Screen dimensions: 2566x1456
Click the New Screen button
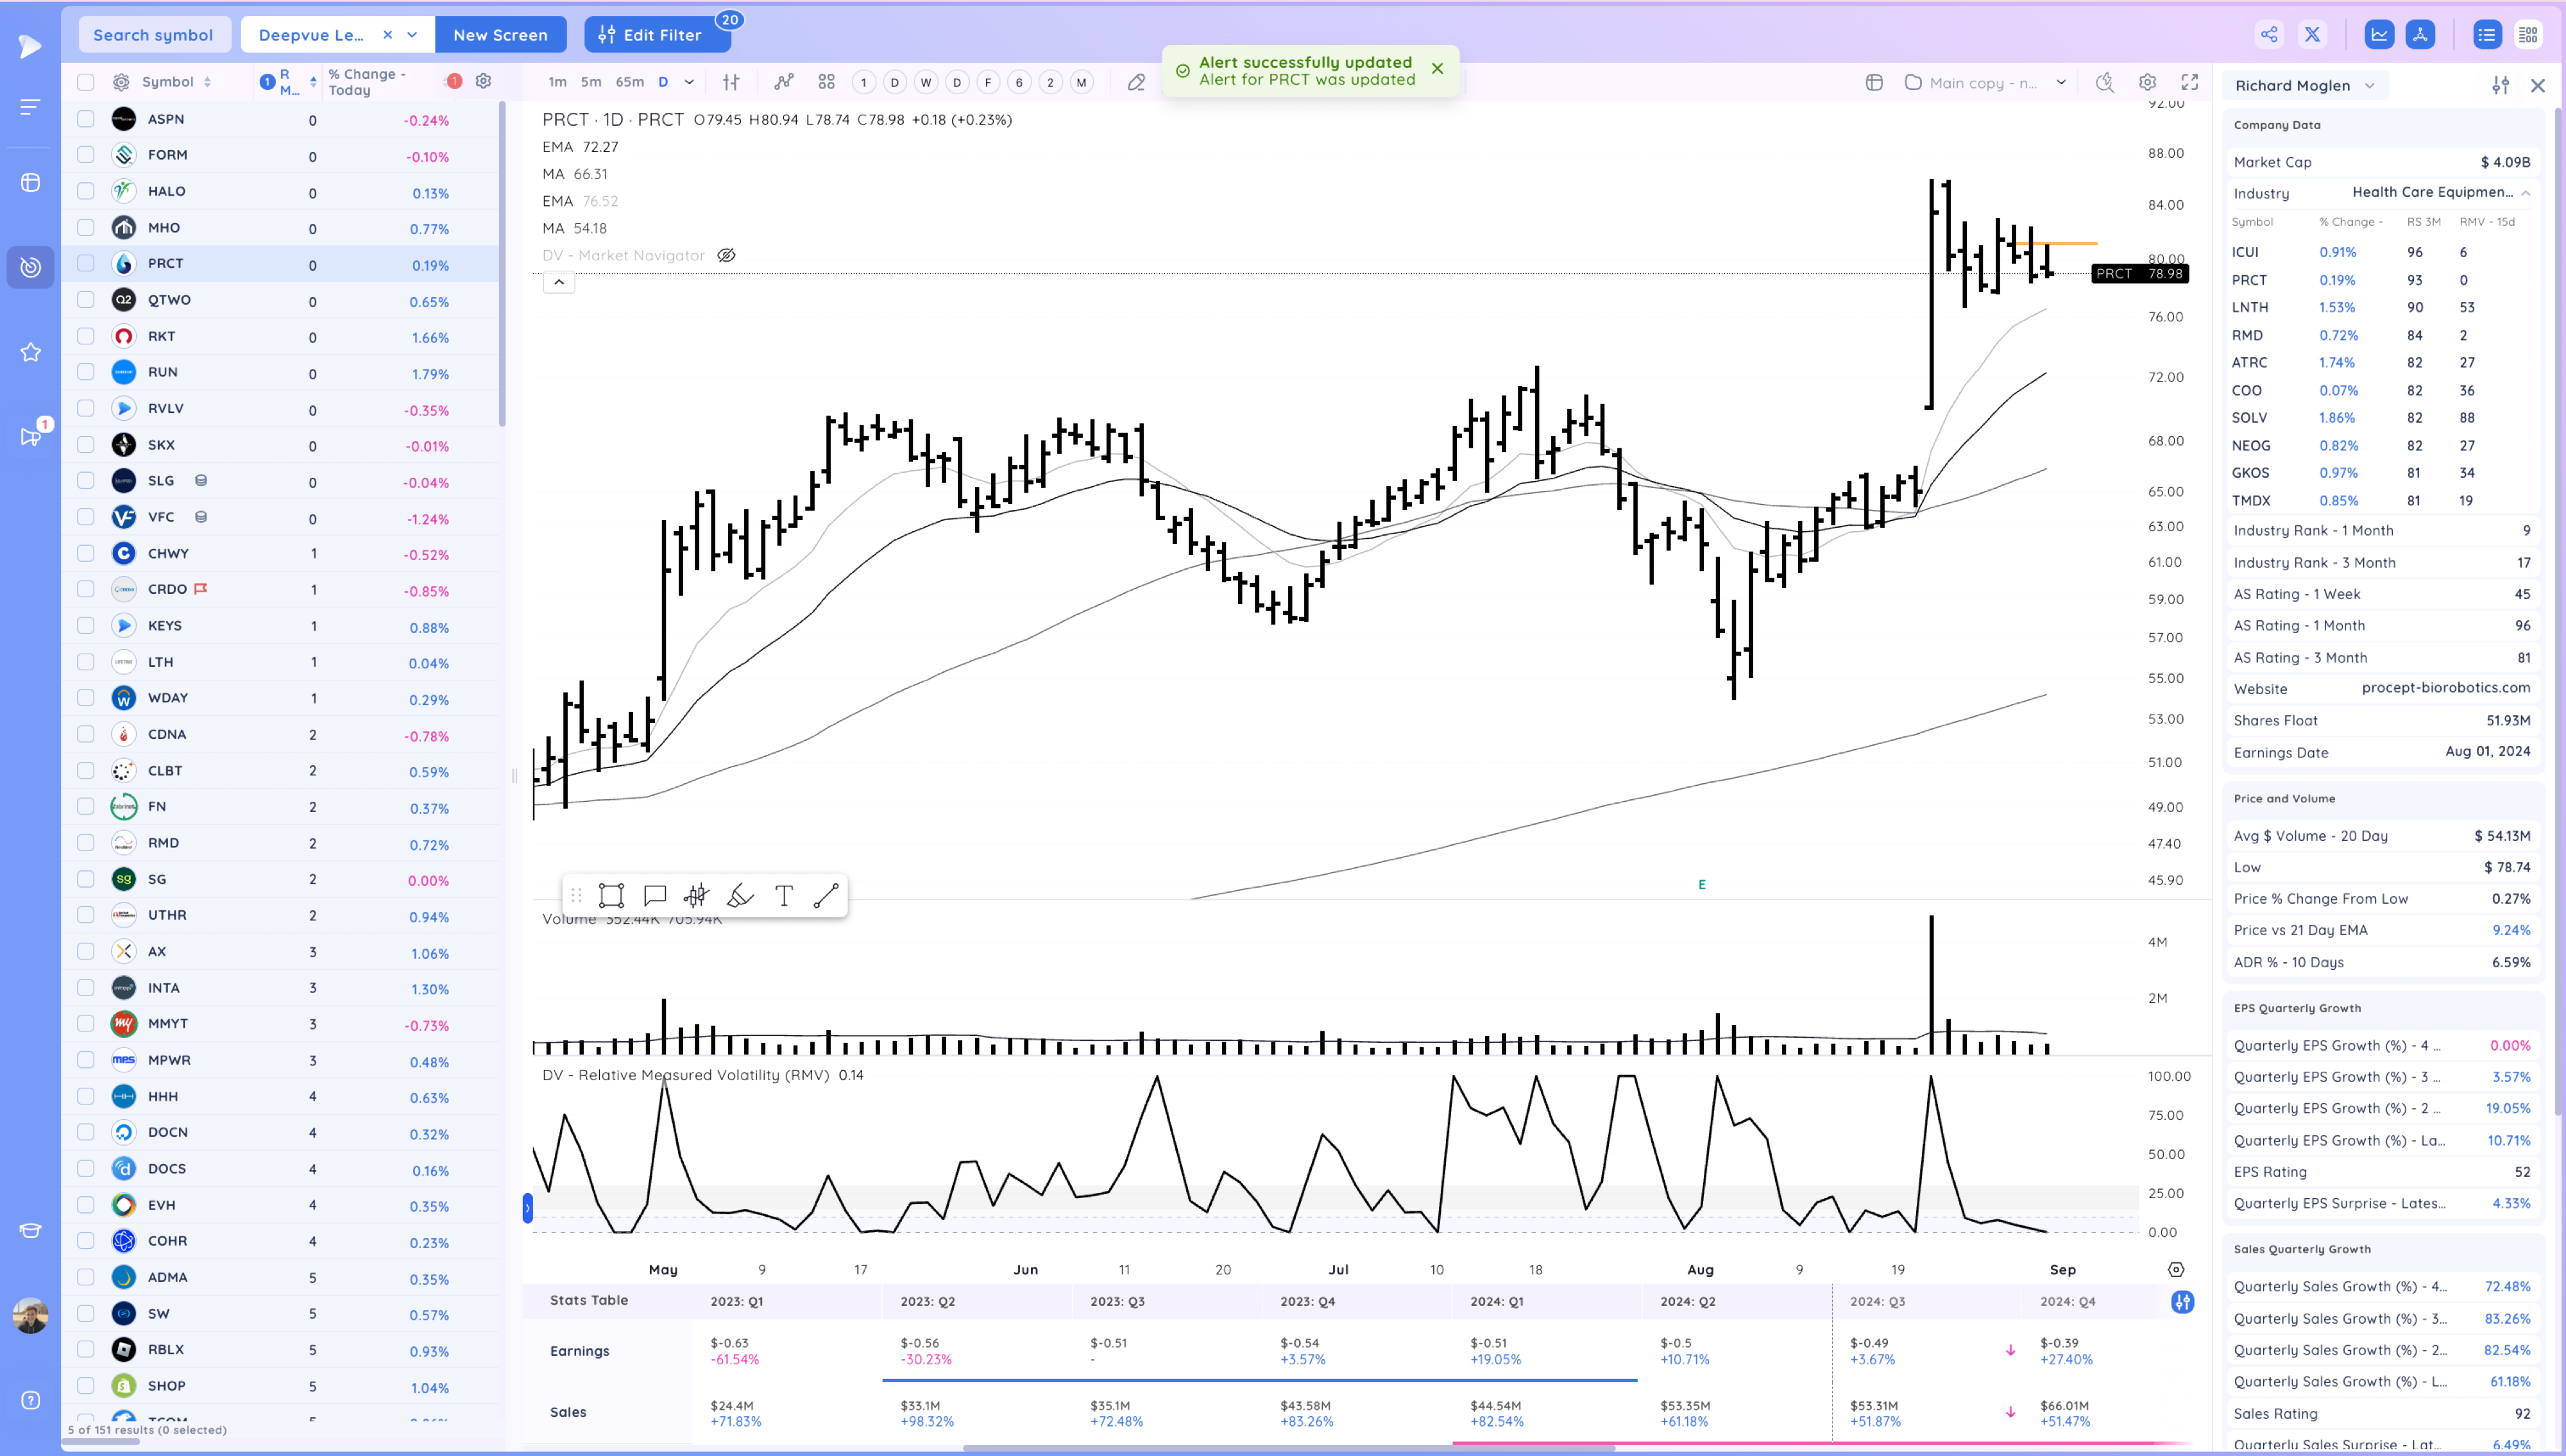tap(500, 35)
